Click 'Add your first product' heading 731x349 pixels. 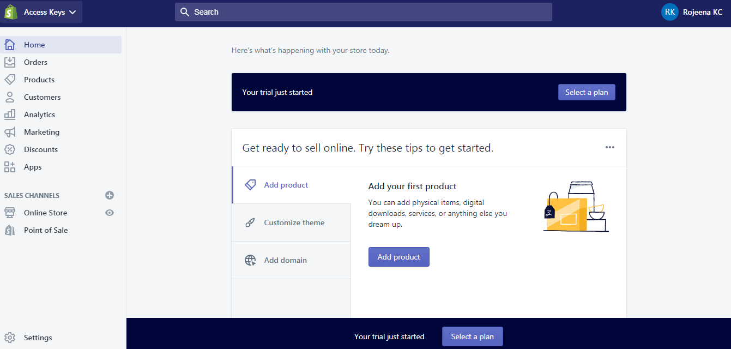click(x=413, y=186)
